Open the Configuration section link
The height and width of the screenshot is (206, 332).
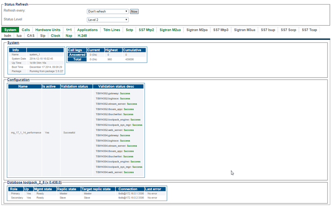tap(18, 80)
